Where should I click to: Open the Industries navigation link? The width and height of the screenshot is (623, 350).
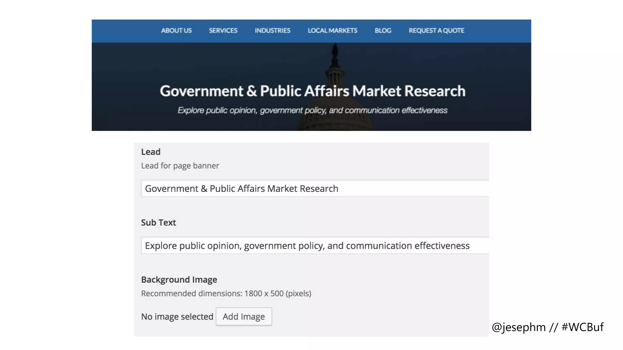pyautogui.click(x=272, y=31)
